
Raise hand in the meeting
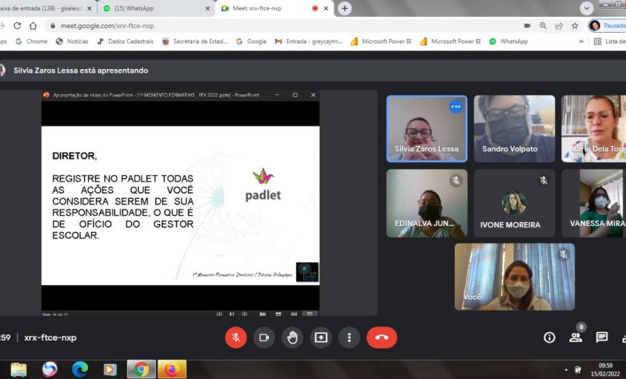click(293, 337)
